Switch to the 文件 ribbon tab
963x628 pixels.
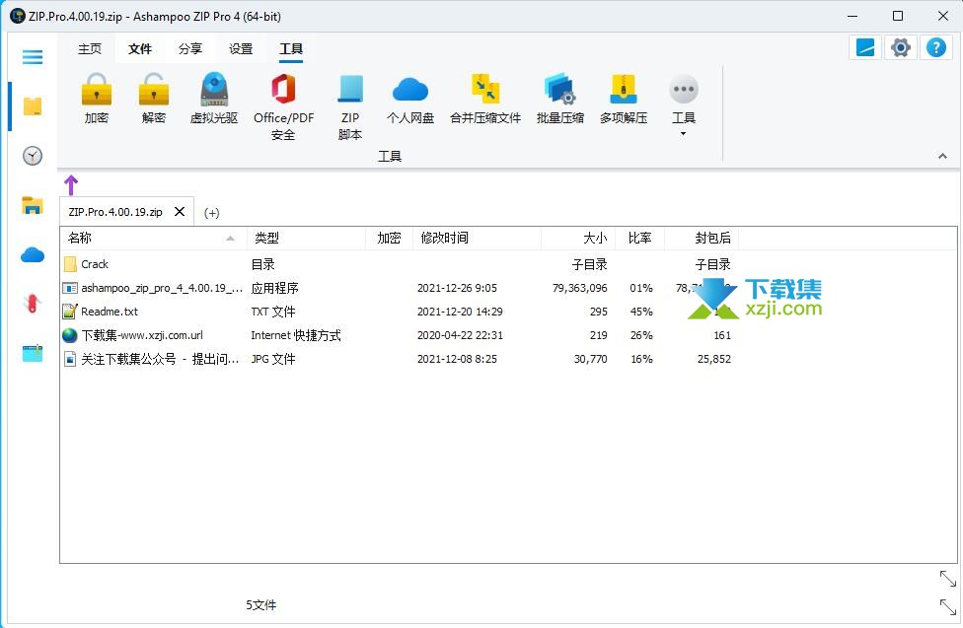(x=140, y=49)
